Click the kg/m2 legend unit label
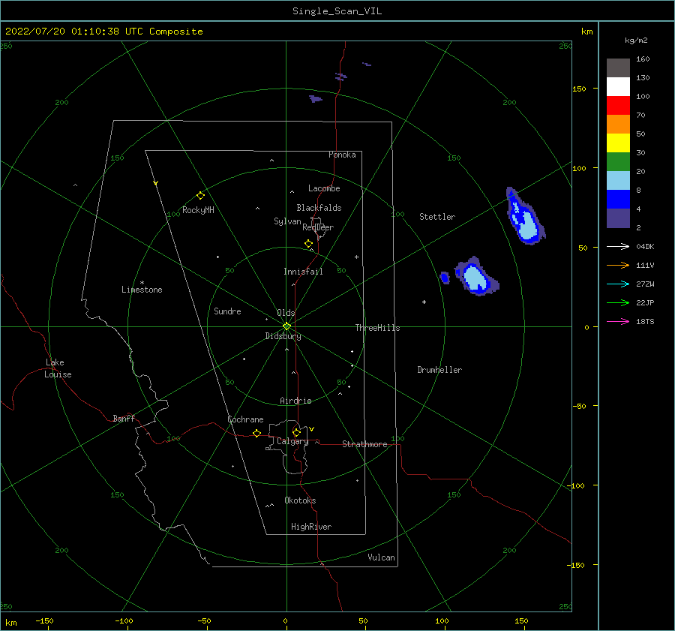This screenshot has height=631, width=675. pos(636,41)
